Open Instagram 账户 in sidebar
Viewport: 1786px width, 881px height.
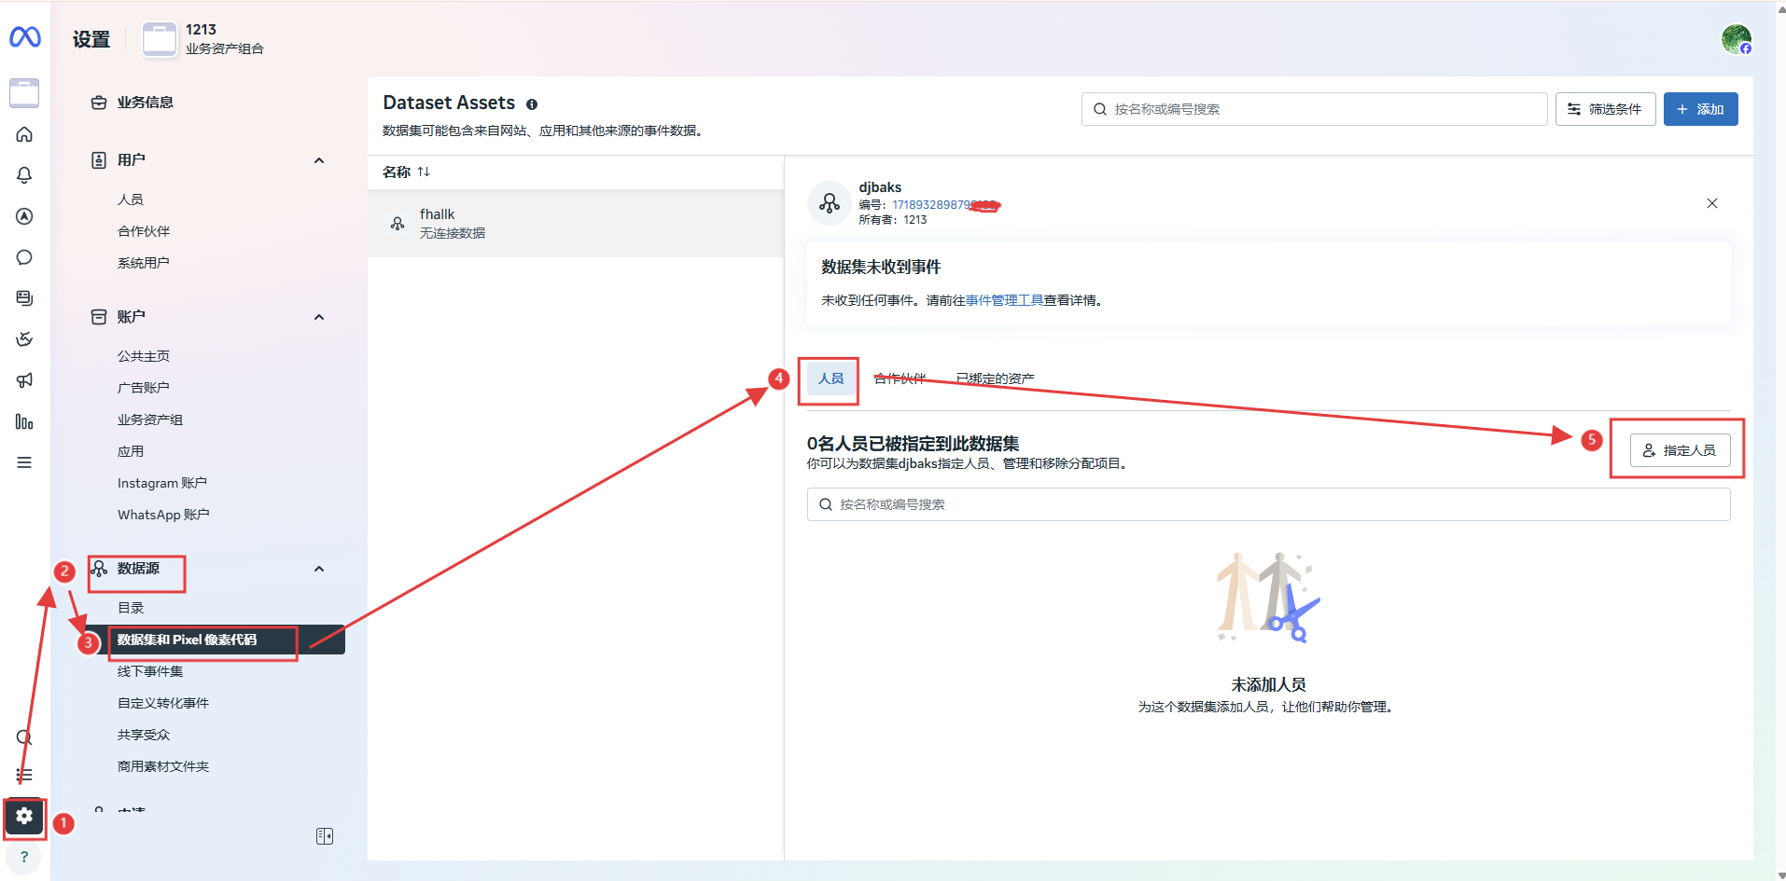pyautogui.click(x=162, y=483)
